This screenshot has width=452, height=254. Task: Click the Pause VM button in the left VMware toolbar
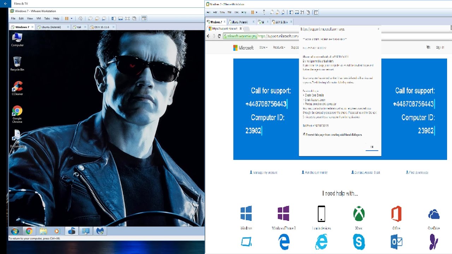[x=67, y=18]
